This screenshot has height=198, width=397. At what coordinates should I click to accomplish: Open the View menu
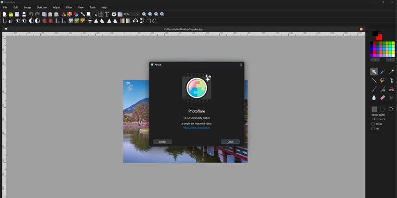pos(81,8)
